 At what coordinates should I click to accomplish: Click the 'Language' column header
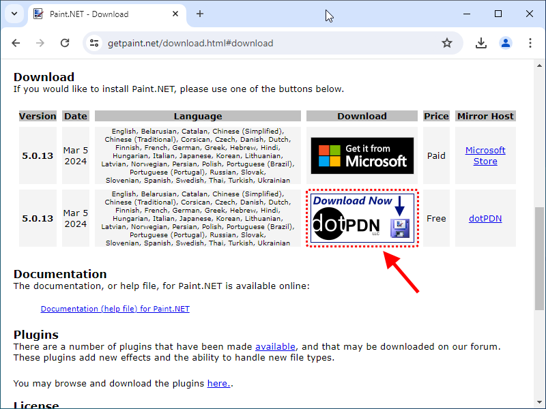[x=198, y=116]
